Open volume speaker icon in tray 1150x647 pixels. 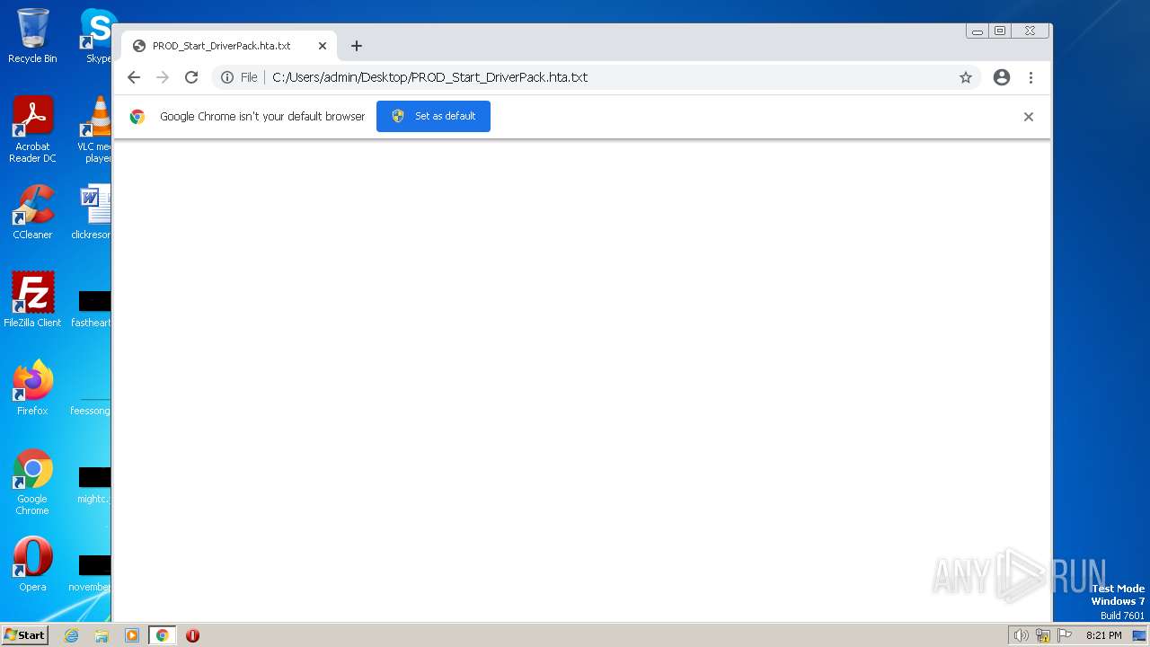tap(1021, 635)
